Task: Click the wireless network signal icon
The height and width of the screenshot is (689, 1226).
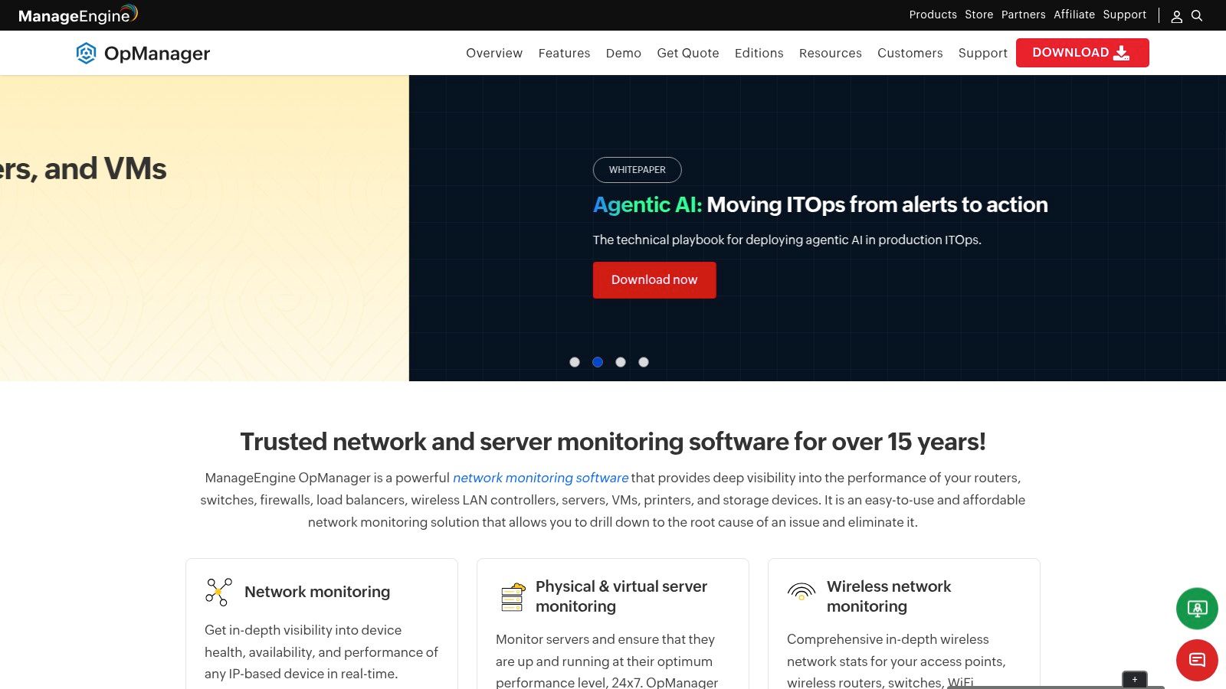Action: pos(801,591)
